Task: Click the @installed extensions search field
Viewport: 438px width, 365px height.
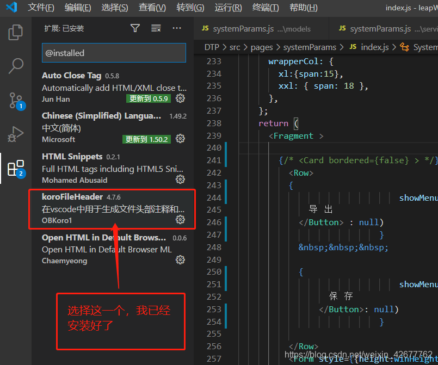Action: (114, 53)
